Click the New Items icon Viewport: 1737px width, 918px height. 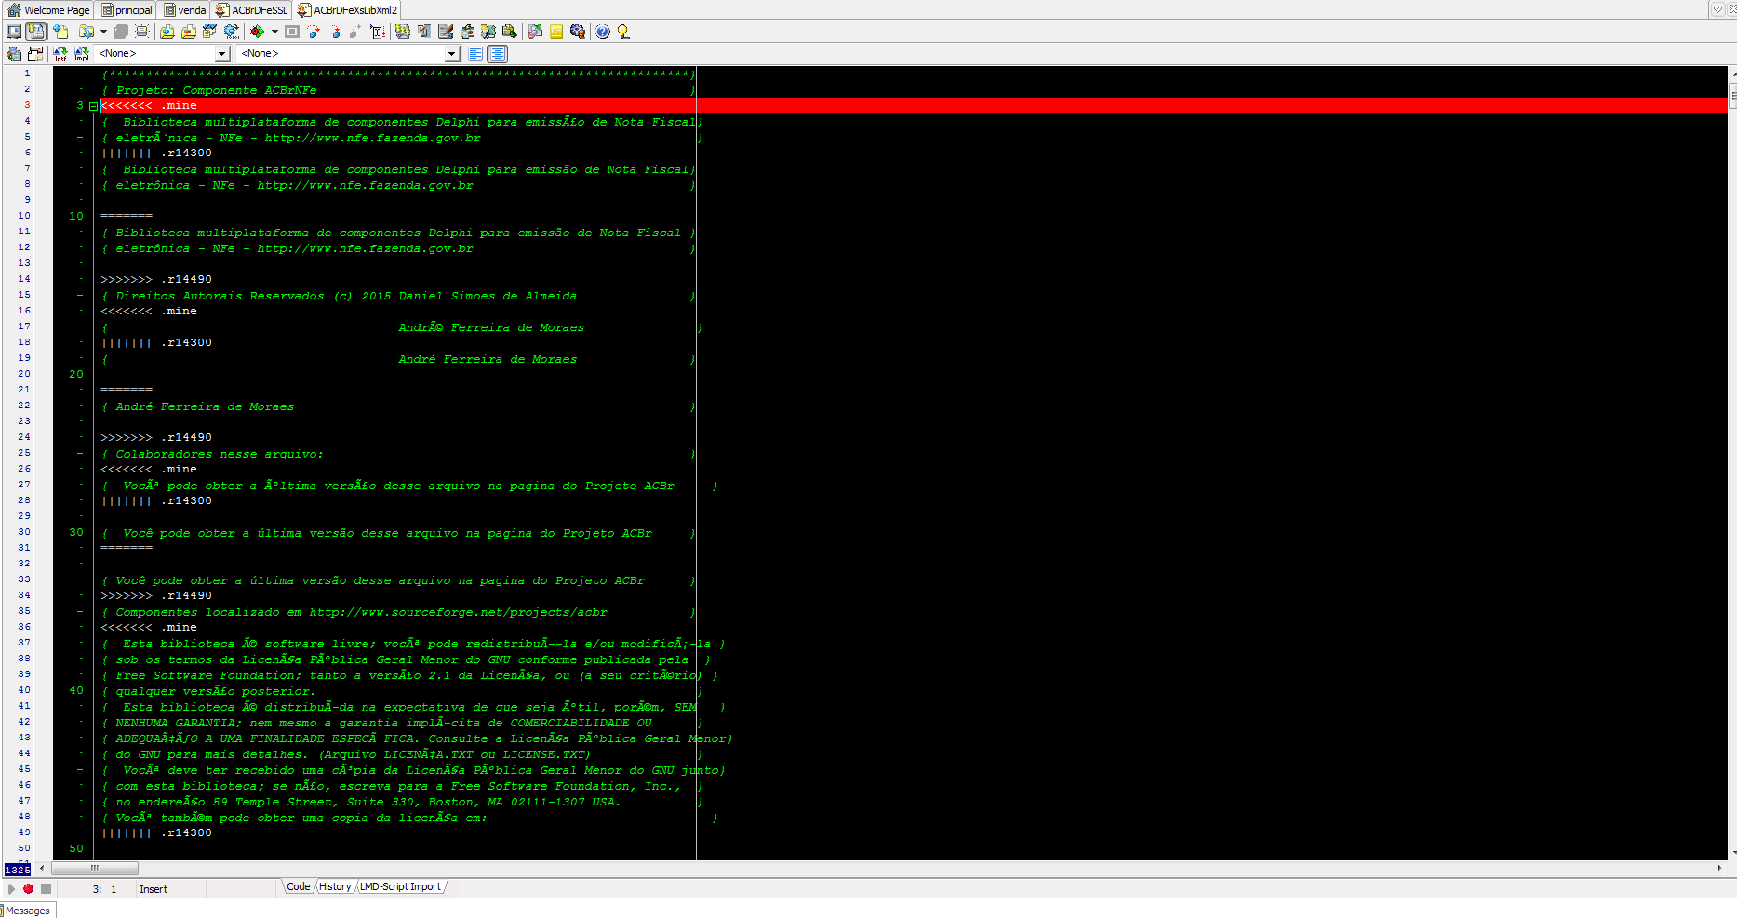60,32
